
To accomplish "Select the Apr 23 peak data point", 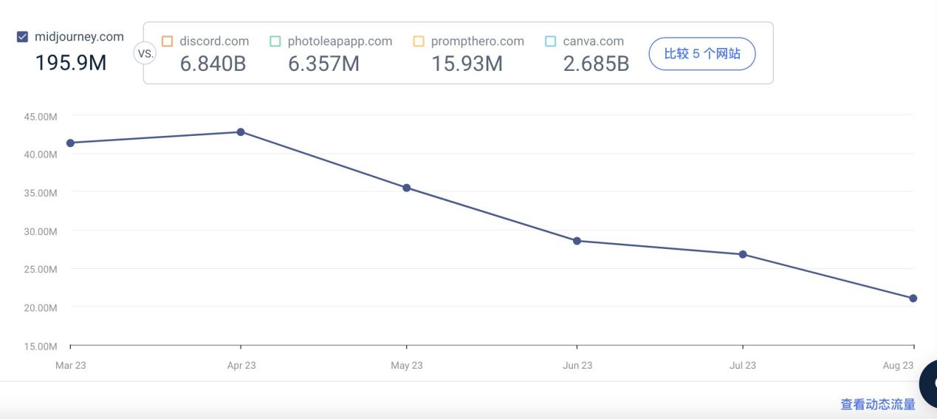I will [x=241, y=132].
